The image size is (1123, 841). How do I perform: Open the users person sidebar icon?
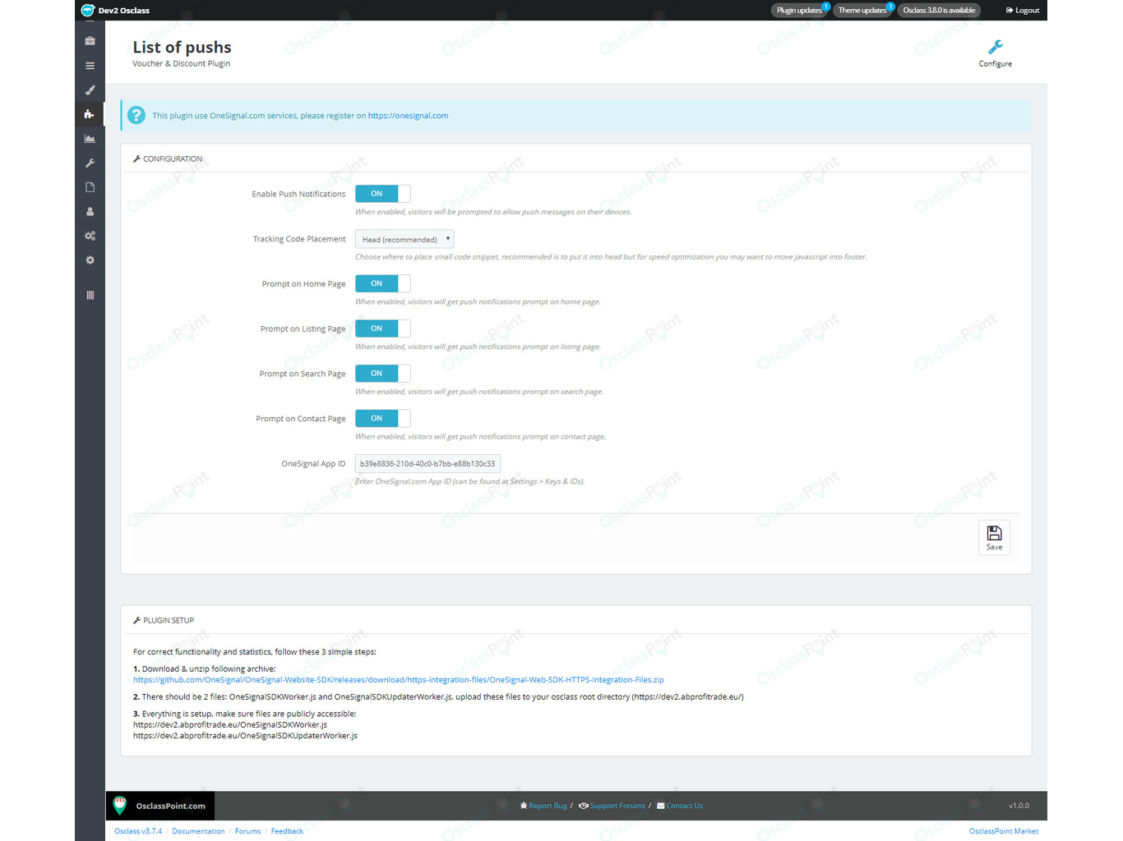tap(90, 211)
